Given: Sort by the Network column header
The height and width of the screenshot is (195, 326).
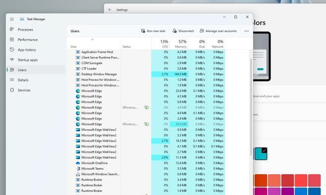Looking at the screenshot, I should pyautogui.click(x=216, y=44).
